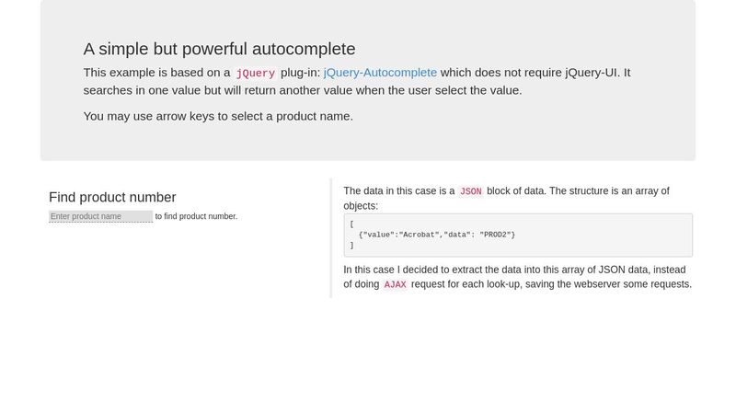Click the opening square bracket in the code block
Image resolution: width=736 pixels, height=414 pixels.
351,224
